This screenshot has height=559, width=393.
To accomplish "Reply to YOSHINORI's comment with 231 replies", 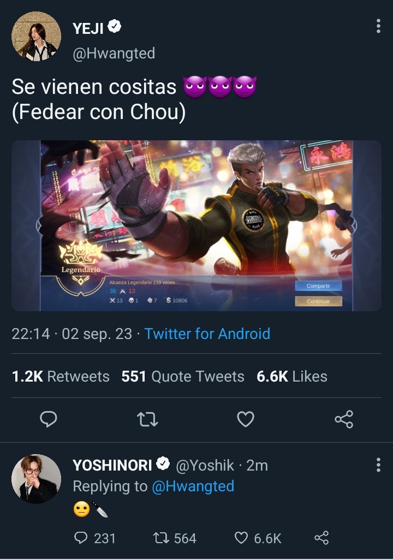I will tap(95, 538).
